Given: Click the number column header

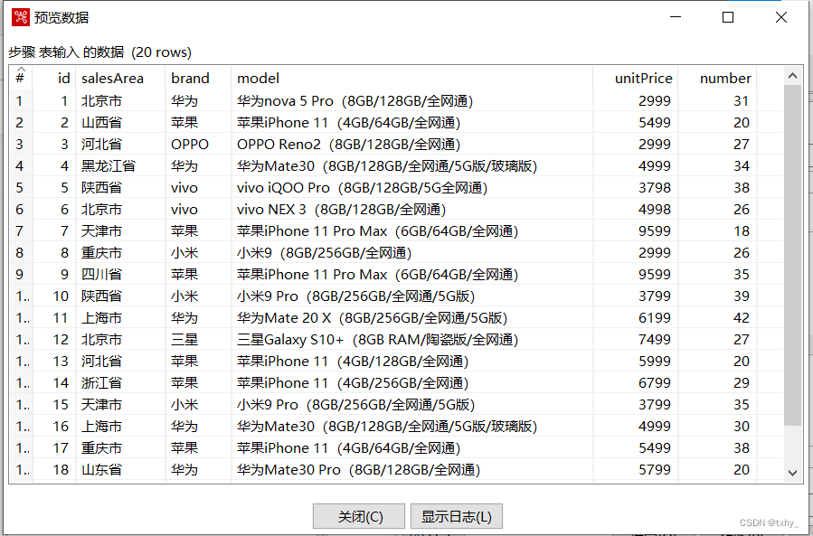Looking at the screenshot, I should 725,78.
